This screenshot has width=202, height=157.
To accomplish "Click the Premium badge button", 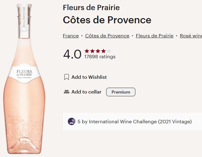I will (121, 92).
